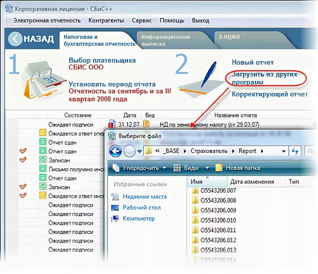This screenshot has width=318, height=274.
Task: Click the save icon beside date 31.12.07
Action: (x=112, y=124)
